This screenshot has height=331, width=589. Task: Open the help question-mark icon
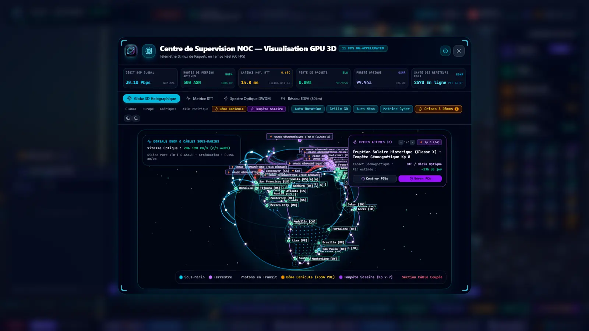point(445,51)
